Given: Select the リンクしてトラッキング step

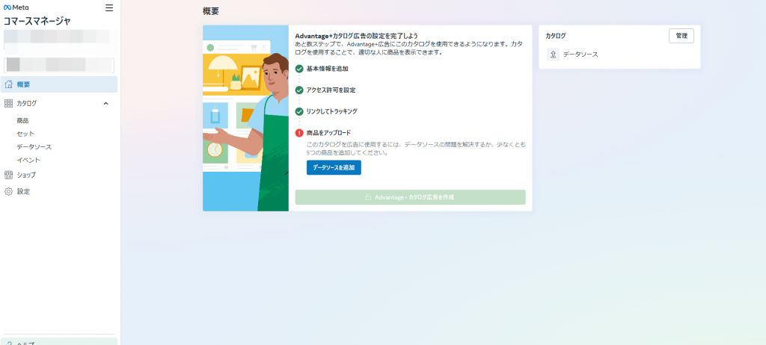Looking at the screenshot, I should 331,111.
